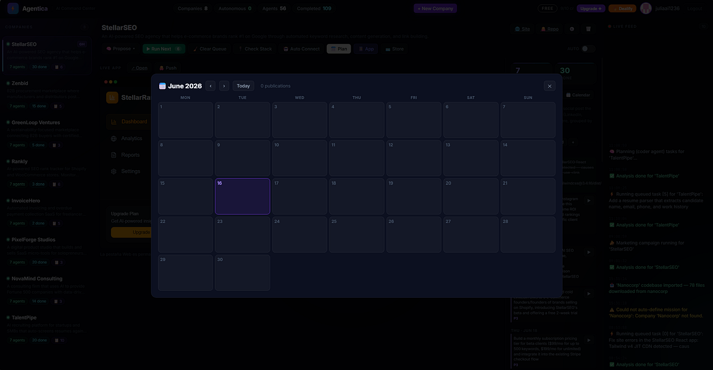The image size is (713, 370).
Task: Run Next queued task
Action: (x=164, y=49)
